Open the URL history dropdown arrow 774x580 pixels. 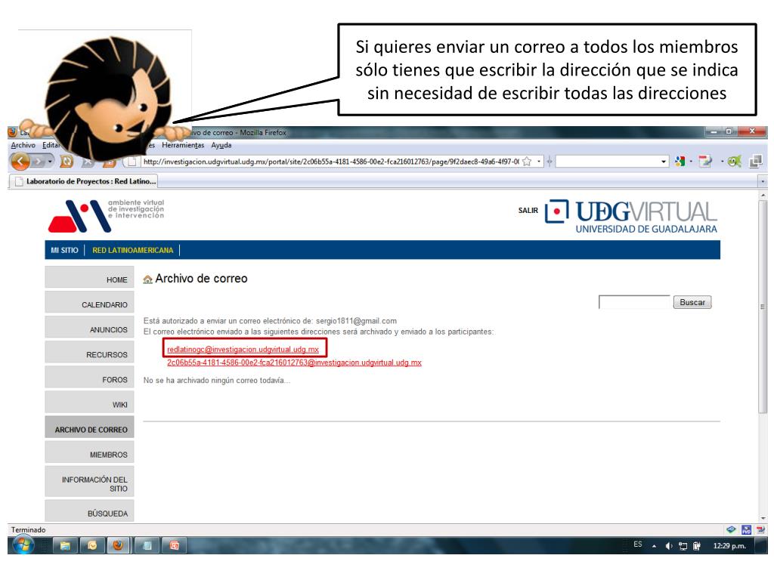point(538,162)
